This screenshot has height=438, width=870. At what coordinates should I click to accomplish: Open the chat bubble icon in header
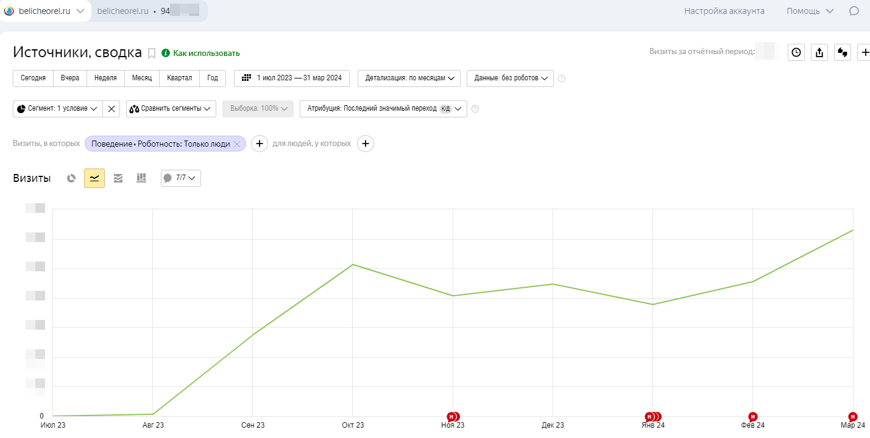[x=854, y=11]
